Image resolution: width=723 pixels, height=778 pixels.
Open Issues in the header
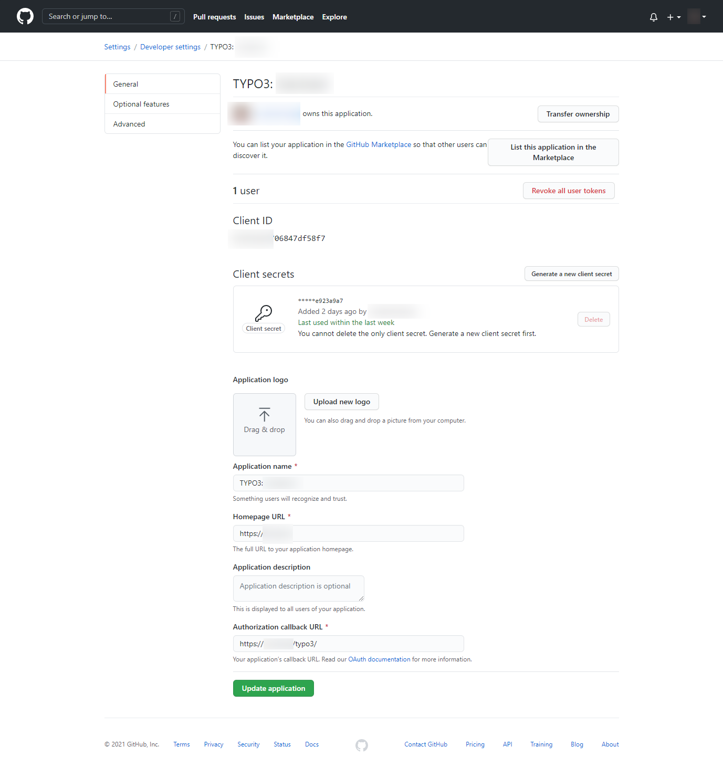pos(254,17)
